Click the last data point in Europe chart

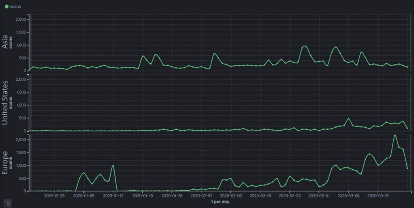pyautogui.click(x=407, y=168)
